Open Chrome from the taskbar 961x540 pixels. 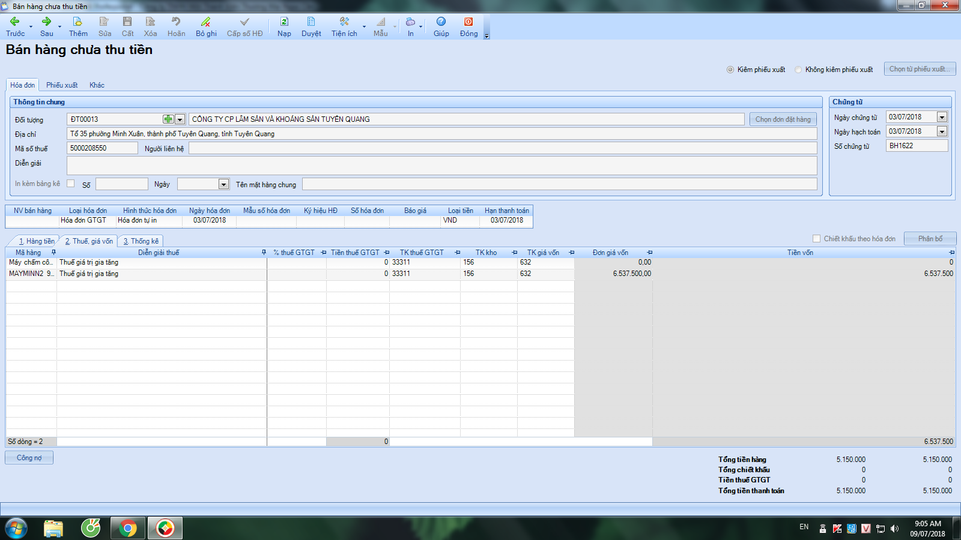coord(127,529)
